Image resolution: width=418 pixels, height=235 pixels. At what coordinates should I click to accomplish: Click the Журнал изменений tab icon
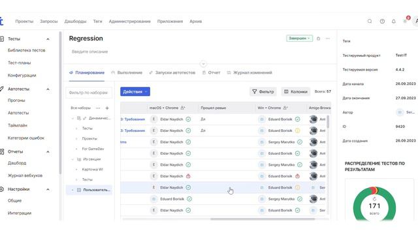[229, 72]
